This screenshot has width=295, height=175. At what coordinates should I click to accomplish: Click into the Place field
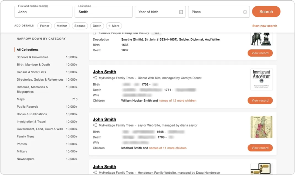point(219,12)
